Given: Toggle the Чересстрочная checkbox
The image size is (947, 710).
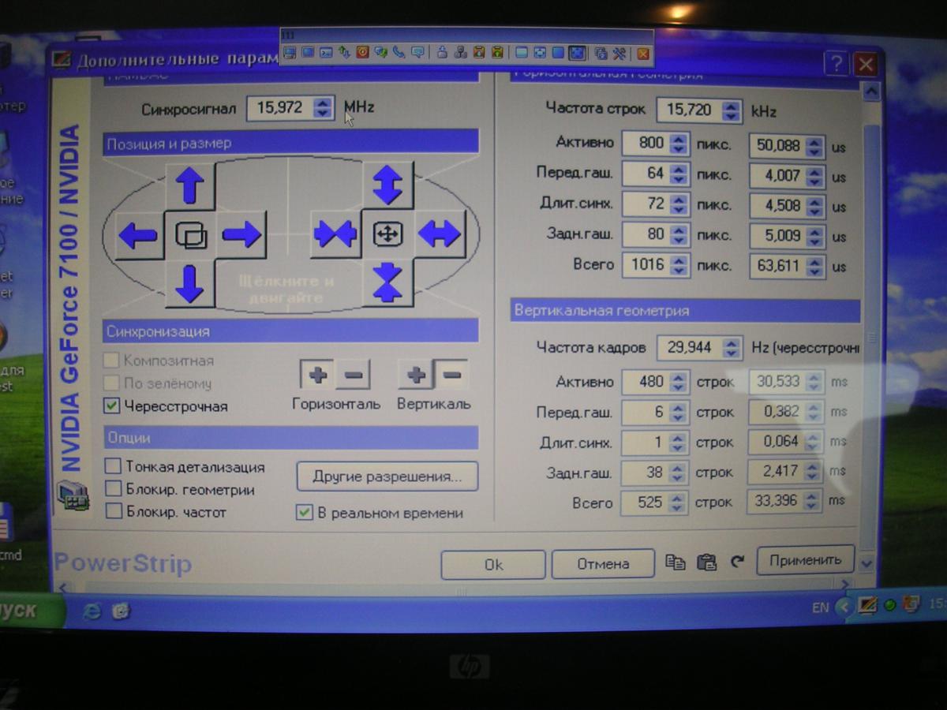Looking at the screenshot, I should (x=112, y=406).
